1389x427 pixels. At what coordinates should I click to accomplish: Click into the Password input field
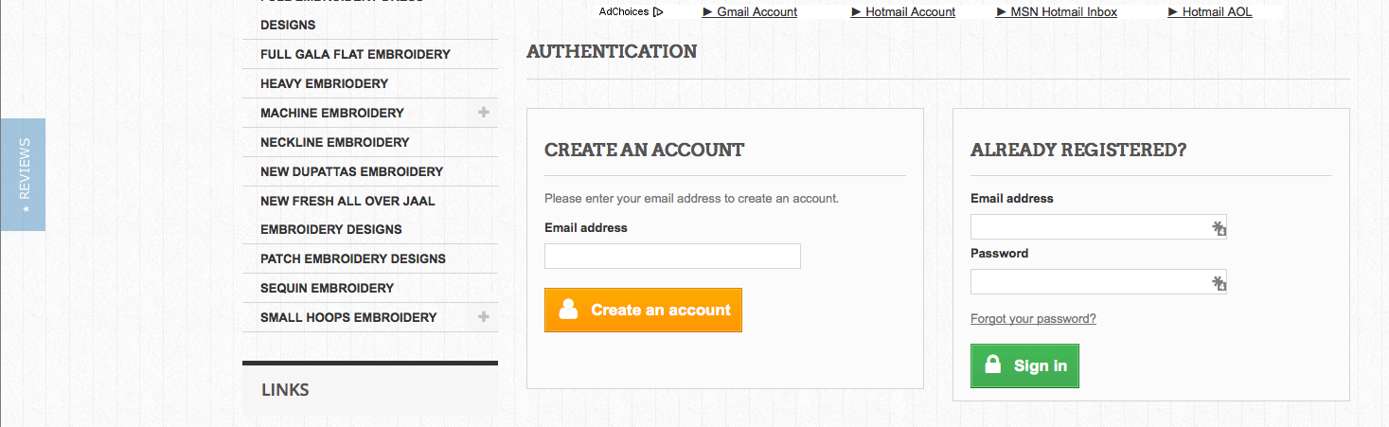click(1089, 282)
